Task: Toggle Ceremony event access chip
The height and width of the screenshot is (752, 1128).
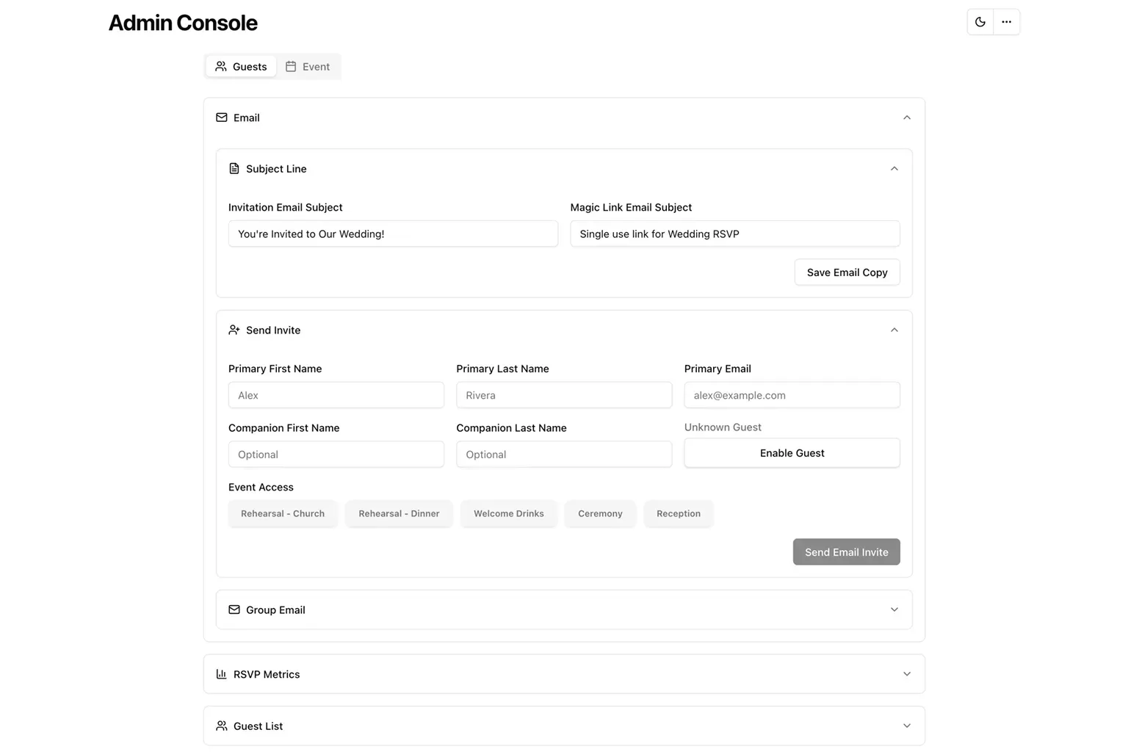Action: pyautogui.click(x=600, y=513)
